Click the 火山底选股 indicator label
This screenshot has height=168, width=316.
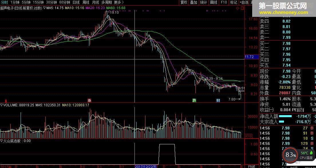pyautogui.click(x=12, y=141)
